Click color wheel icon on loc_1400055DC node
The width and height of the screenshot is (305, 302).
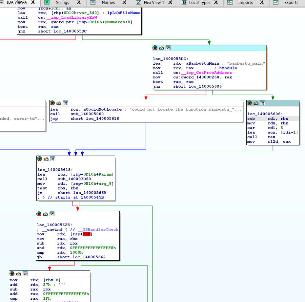pos(155,48)
